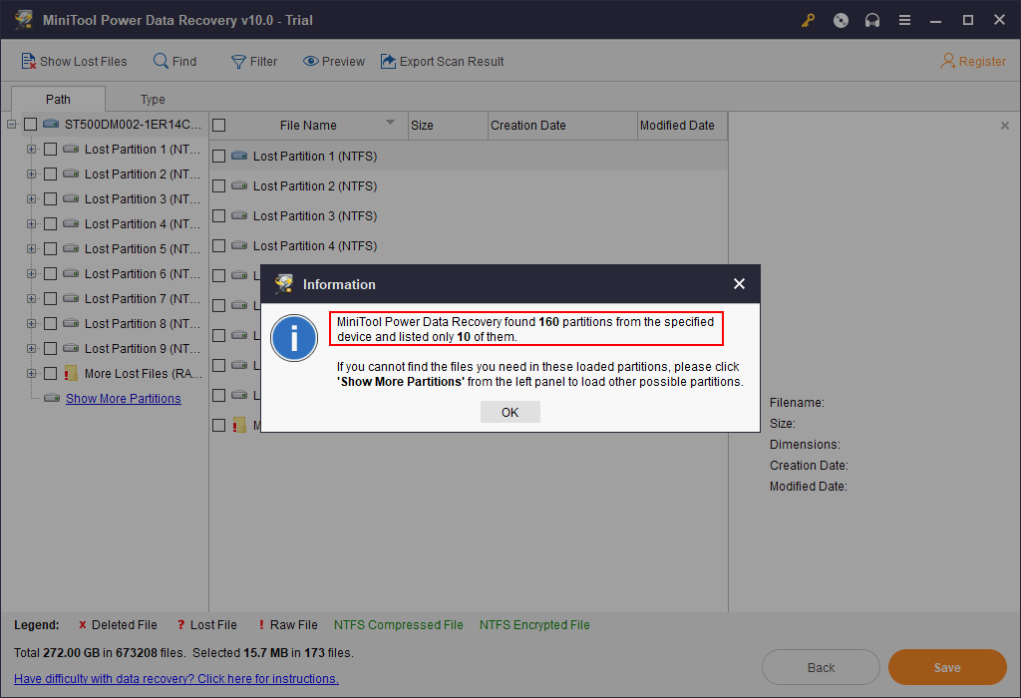
Task: Click Export Scan Result
Action: pyautogui.click(x=443, y=61)
